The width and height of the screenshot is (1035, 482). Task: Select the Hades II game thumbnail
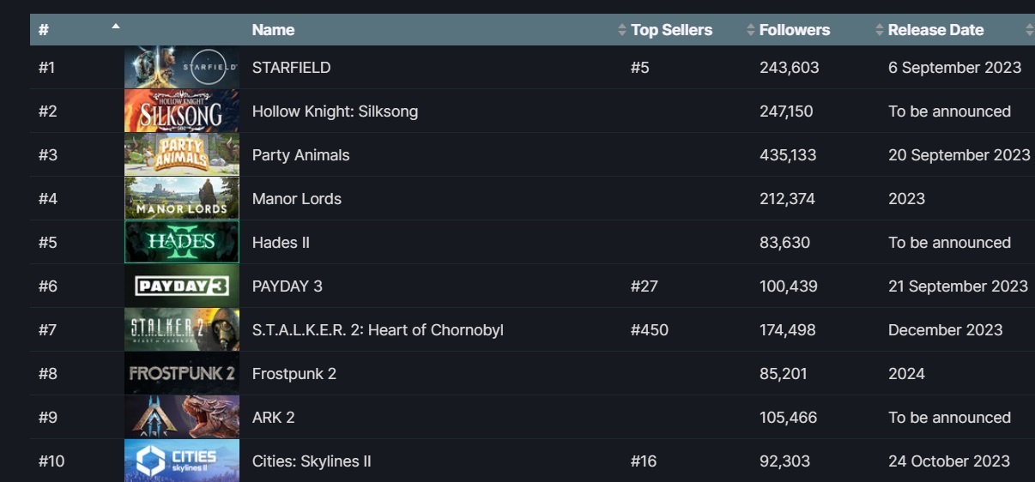181,243
